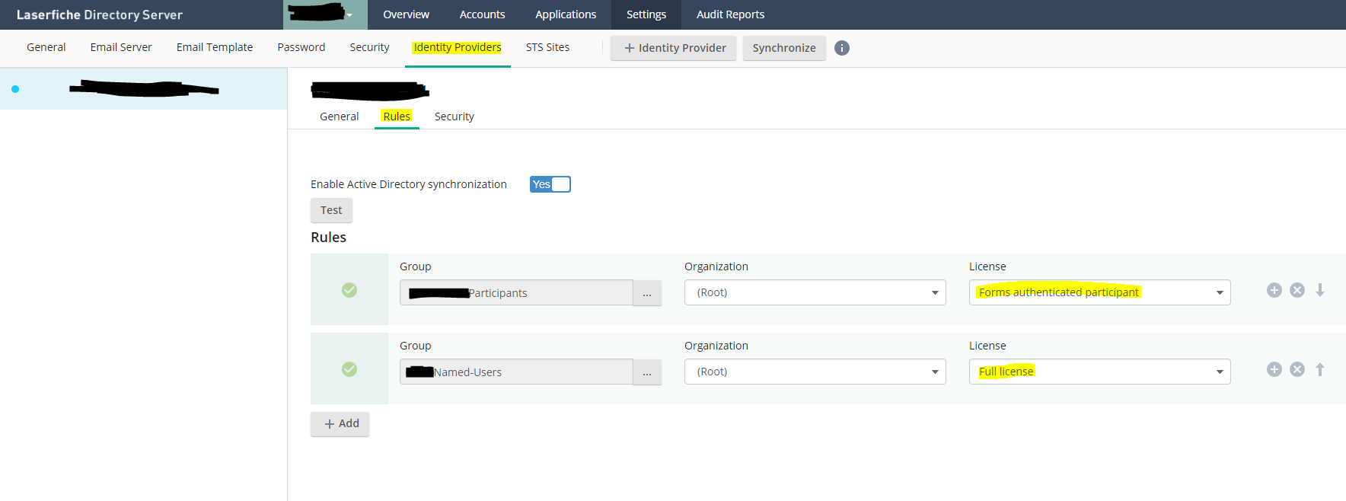Move the Named-Users rule up
Image resolution: width=1346 pixels, height=501 pixels.
[1320, 369]
